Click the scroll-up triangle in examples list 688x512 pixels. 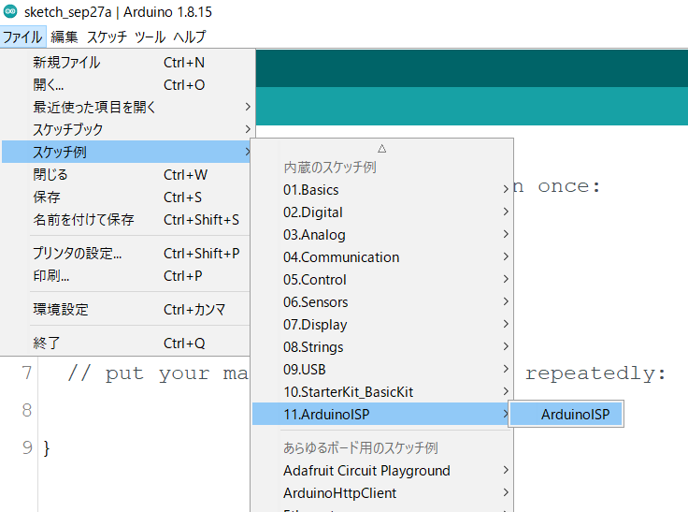pos(381,148)
